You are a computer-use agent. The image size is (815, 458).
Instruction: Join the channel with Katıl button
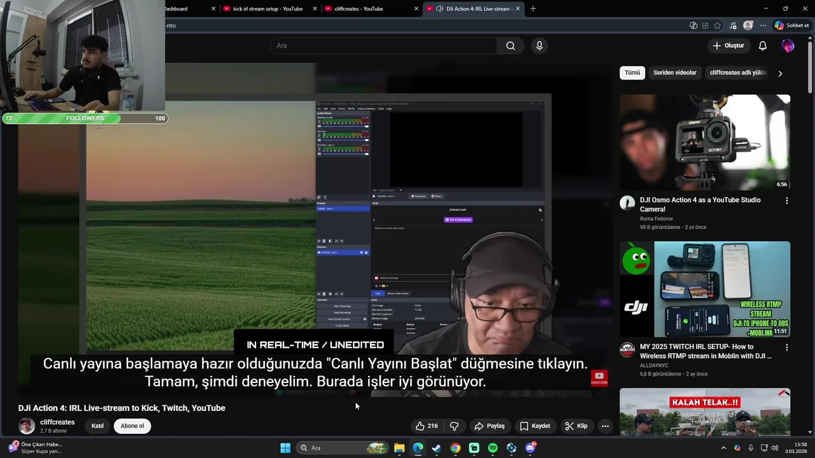pyautogui.click(x=97, y=426)
